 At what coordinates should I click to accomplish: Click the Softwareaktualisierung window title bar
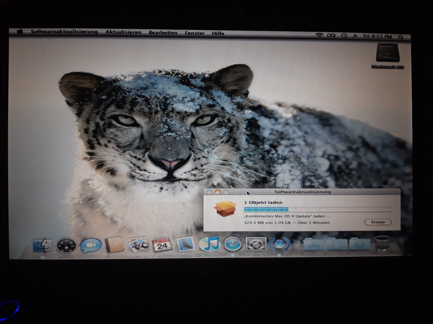(x=302, y=192)
